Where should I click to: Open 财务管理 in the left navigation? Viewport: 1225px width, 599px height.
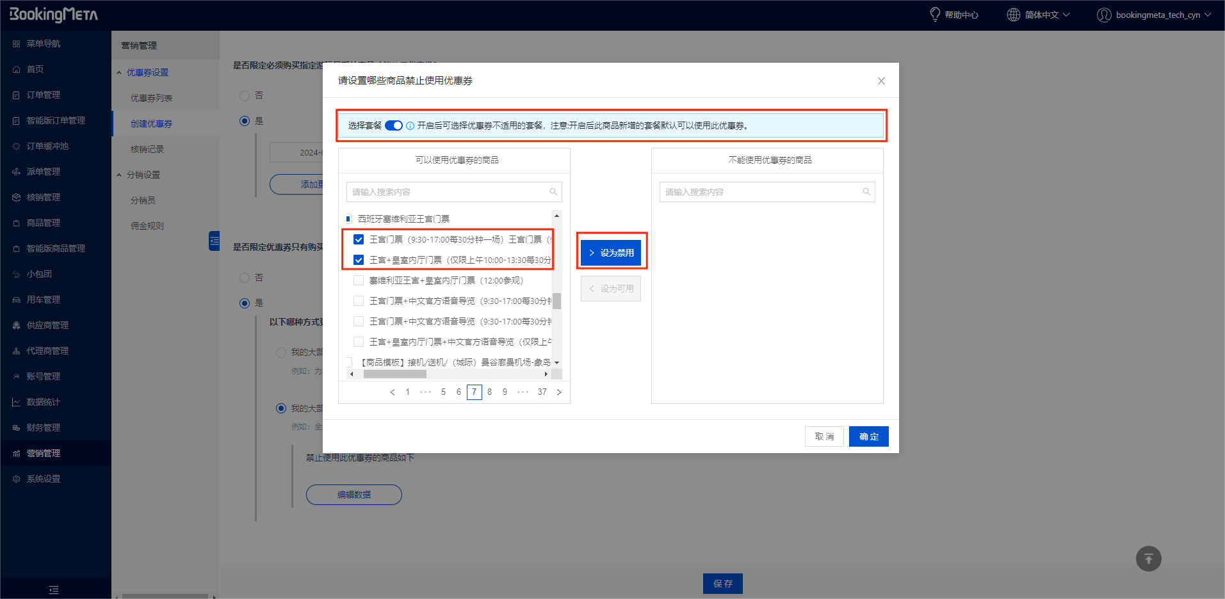coord(44,427)
